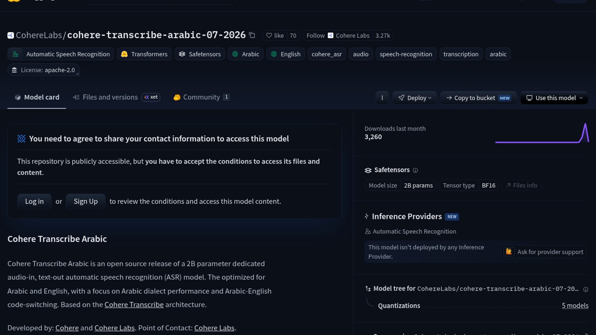Open the 5 models quantizations link
596x335 pixels.
[x=575, y=306]
